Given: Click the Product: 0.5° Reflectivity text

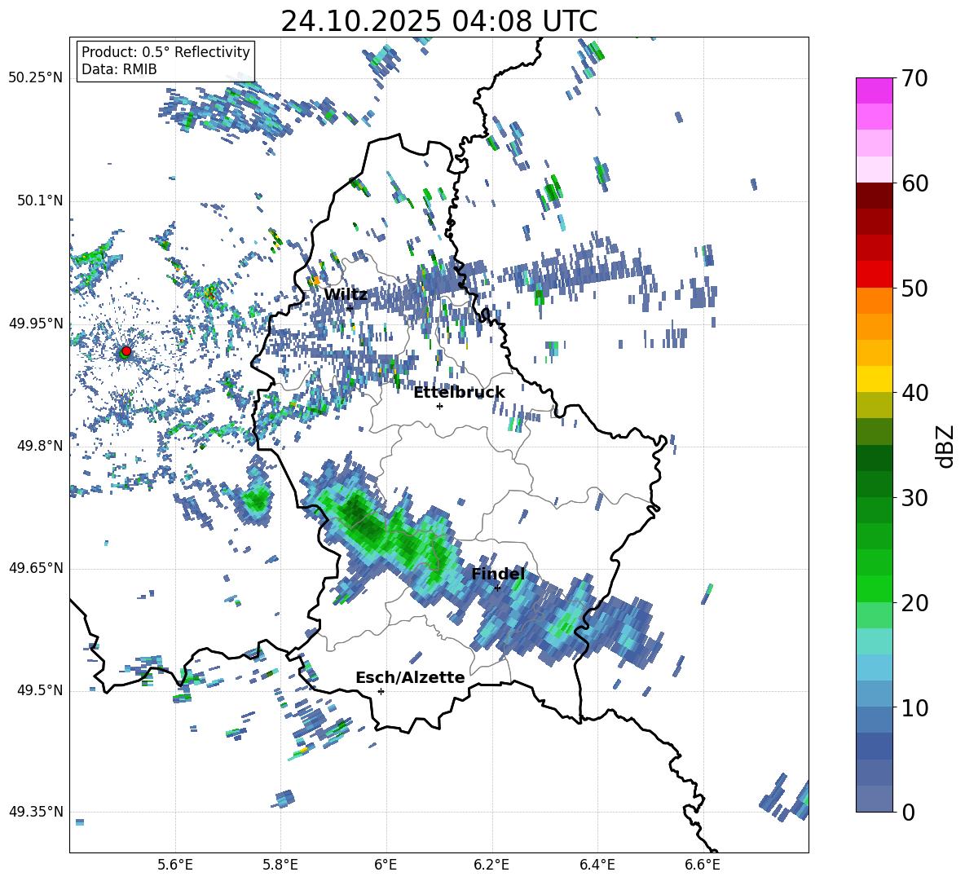Looking at the screenshot, I should click(x=165, y=51).
